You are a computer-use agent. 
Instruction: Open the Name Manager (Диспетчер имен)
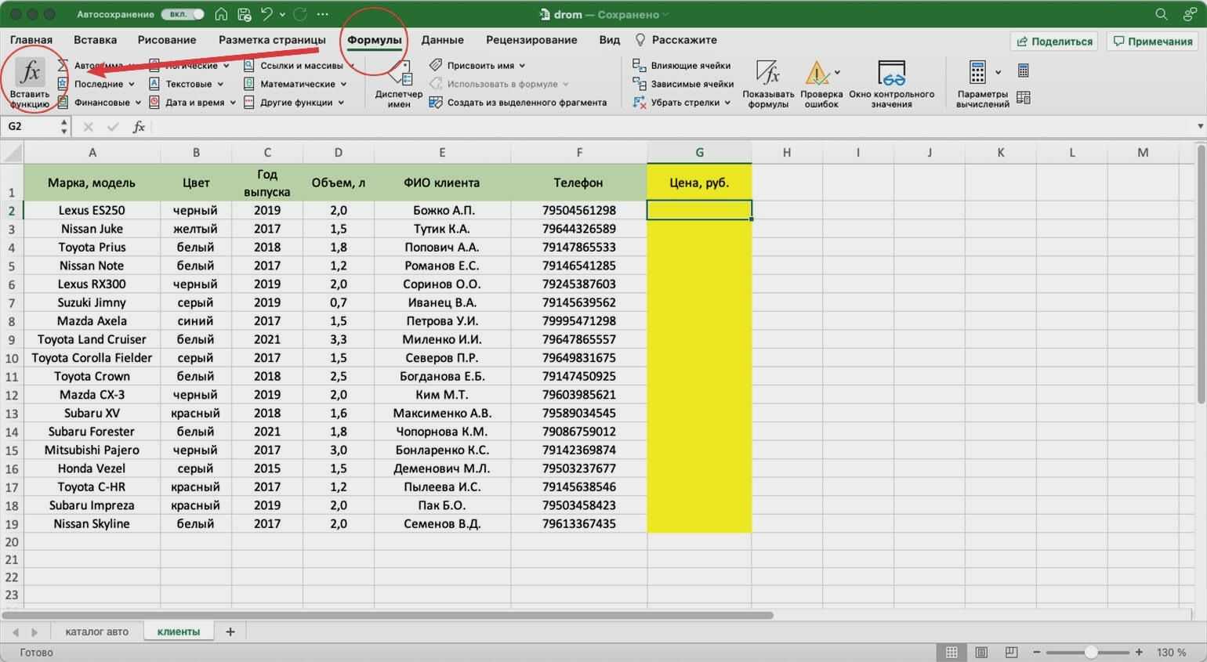point(399,85)
